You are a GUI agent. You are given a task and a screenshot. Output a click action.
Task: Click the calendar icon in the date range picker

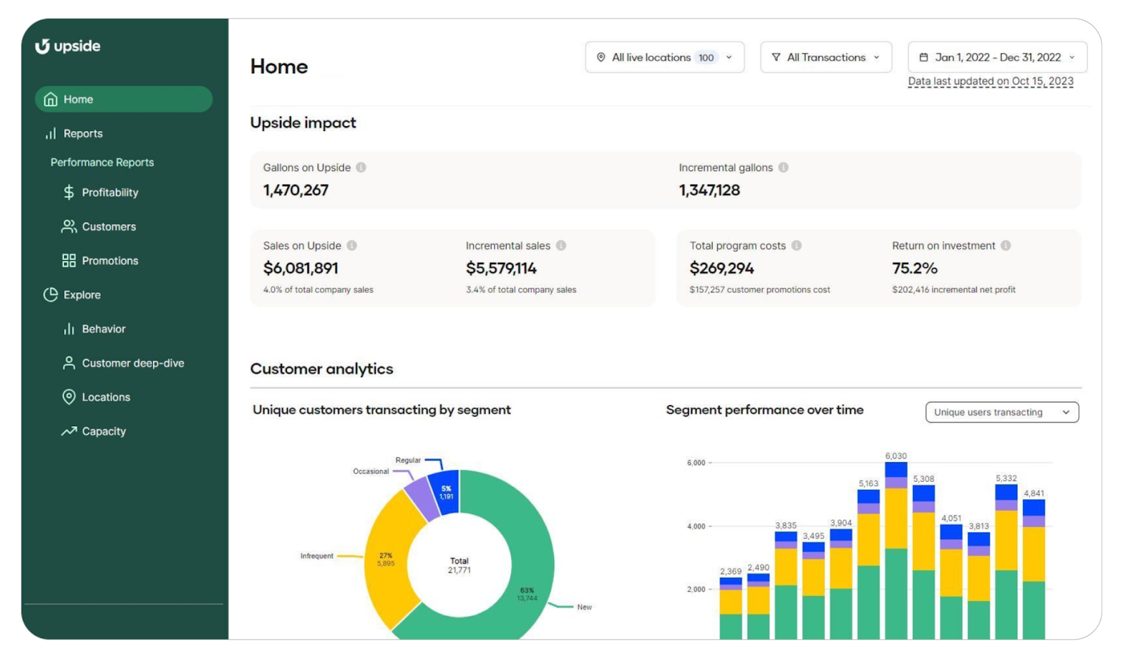pos(924,57)
